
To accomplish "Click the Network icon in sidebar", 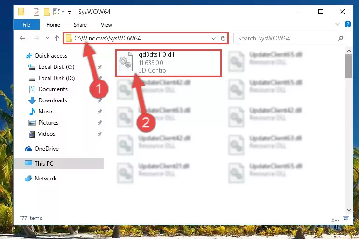I will tap(28, 179).
